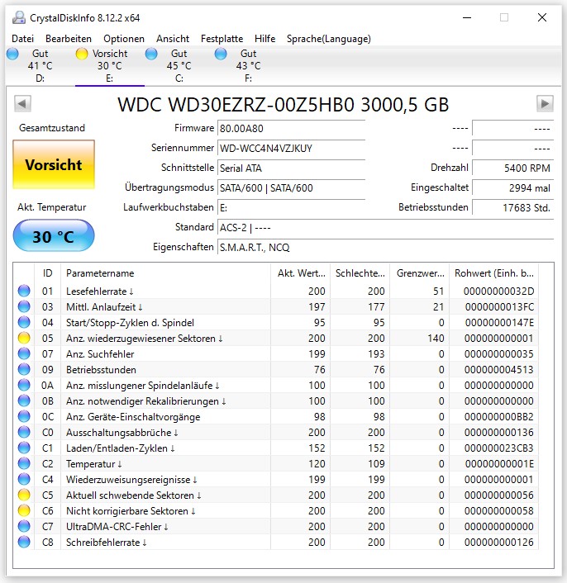Screen dimensions: 567x583
Task: Click the ID column header
Action: click(x=48, y=273)
